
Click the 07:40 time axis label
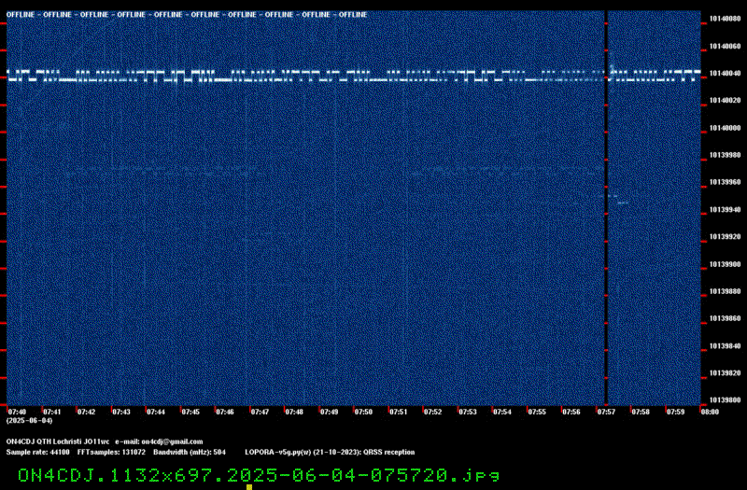(17, 412)
